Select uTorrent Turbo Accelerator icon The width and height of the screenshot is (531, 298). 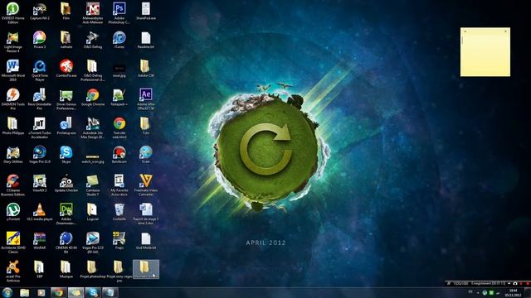(40, 127)
